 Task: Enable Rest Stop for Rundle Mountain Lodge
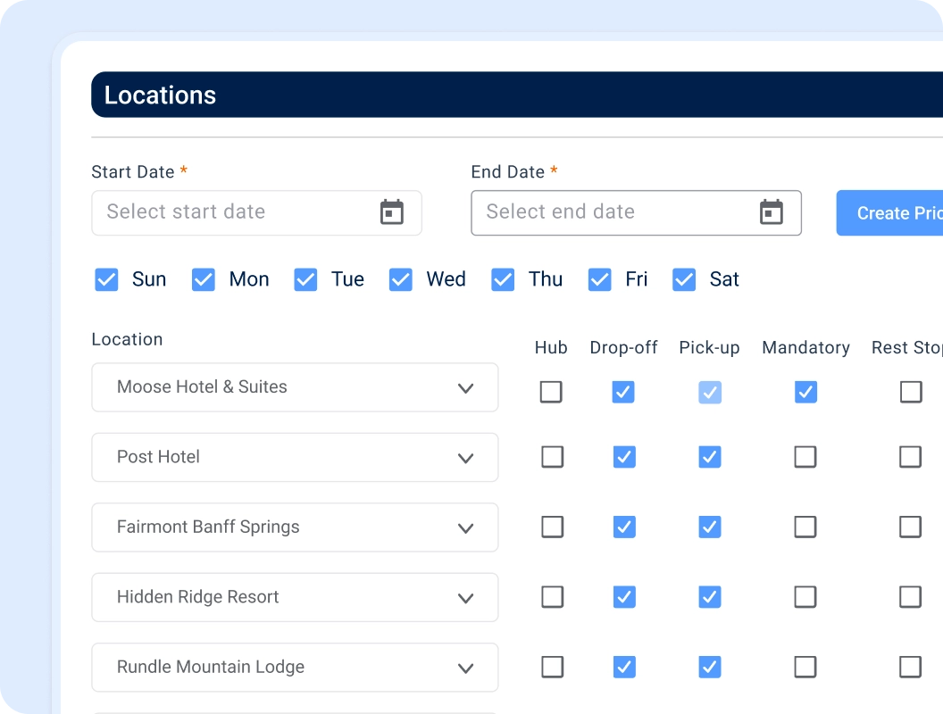pyautogui.click(x=911, y=667)
